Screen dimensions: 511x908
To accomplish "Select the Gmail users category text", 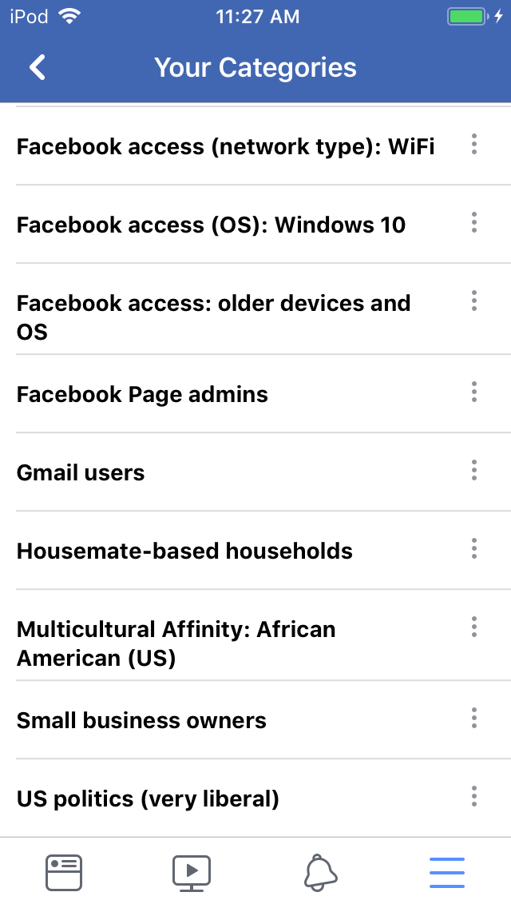I will coord(81,473).
